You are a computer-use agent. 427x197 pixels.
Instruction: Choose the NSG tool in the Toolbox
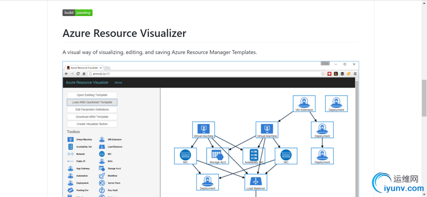click(106, 161)
